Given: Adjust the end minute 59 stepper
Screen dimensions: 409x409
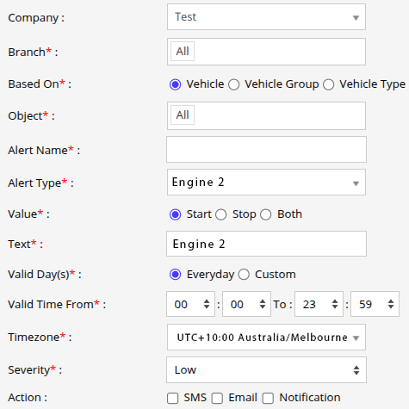Looking at the screenshot, I should click(x=391, y=304).
